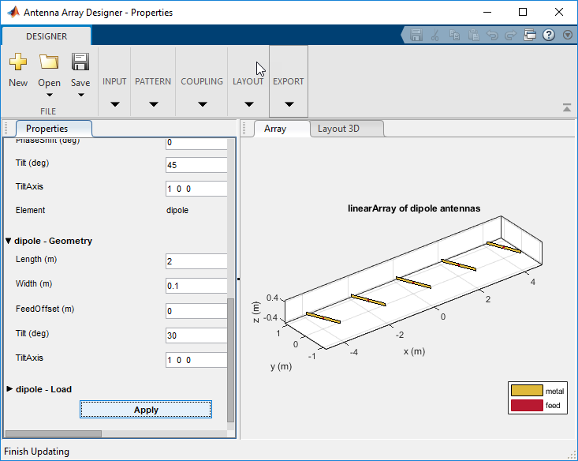Select the DESIGNER ribbon tab
The height and width of the screenshot is (461, 578).
tap(47, 36)
